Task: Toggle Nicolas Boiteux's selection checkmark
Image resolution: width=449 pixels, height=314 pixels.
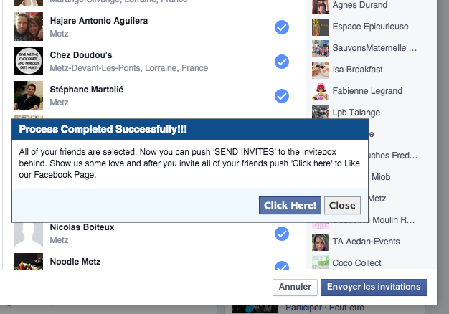Action: click(282, 234)
